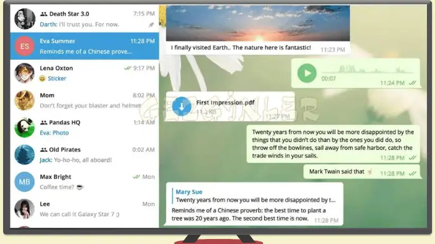Click the coffee cup emoji in Max Bright's preview
This screenshot has width=435, height=244.
pos(80,187)
